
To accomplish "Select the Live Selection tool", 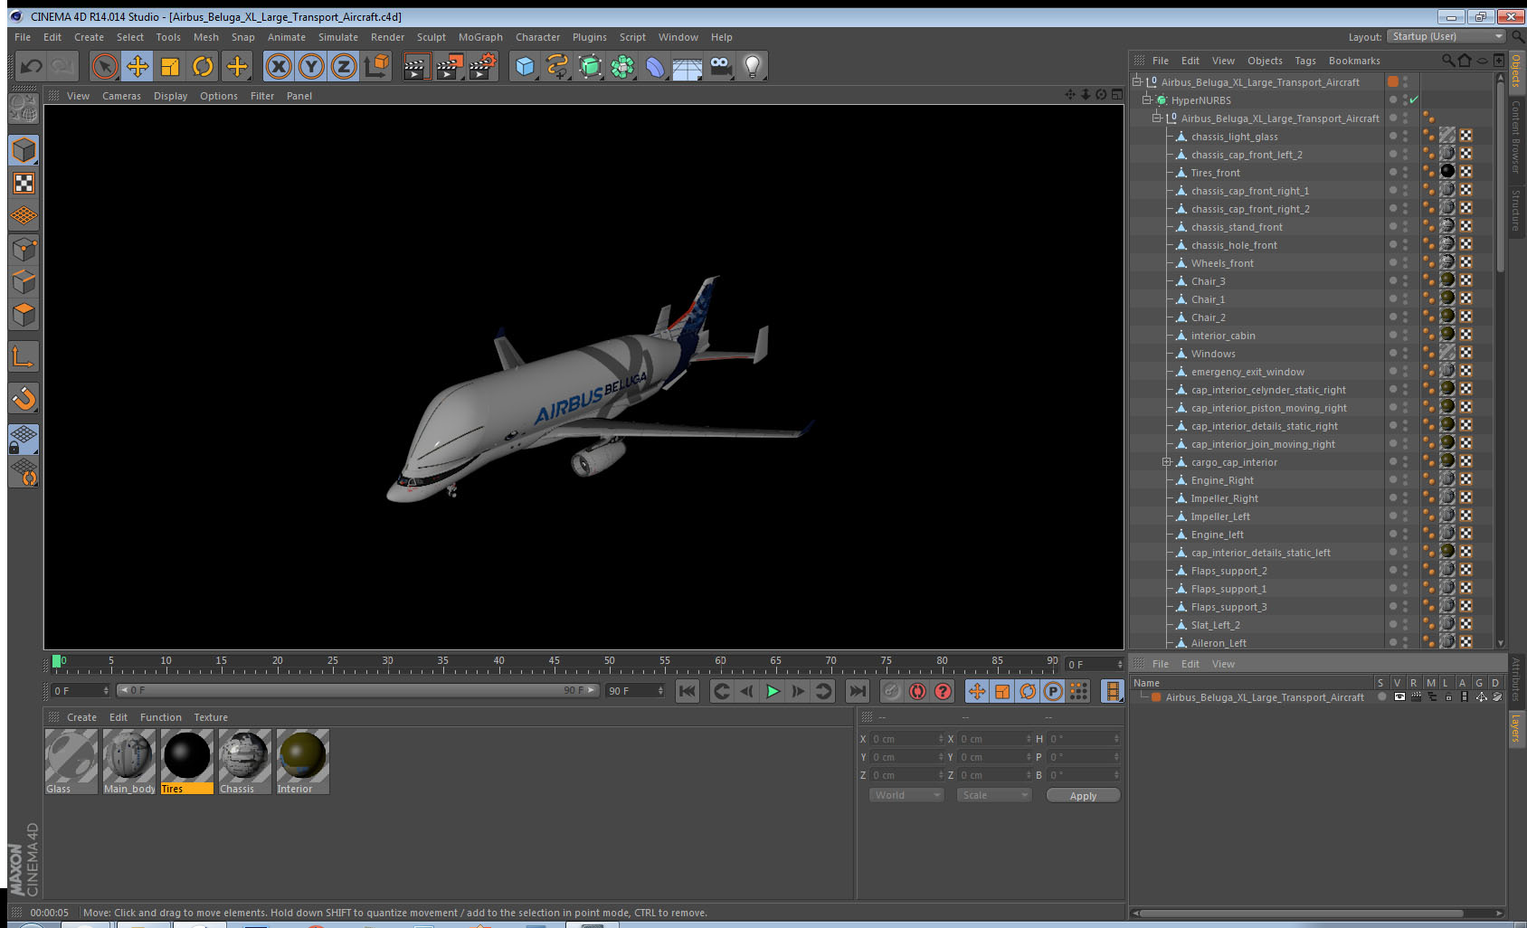I will point(105,66).
